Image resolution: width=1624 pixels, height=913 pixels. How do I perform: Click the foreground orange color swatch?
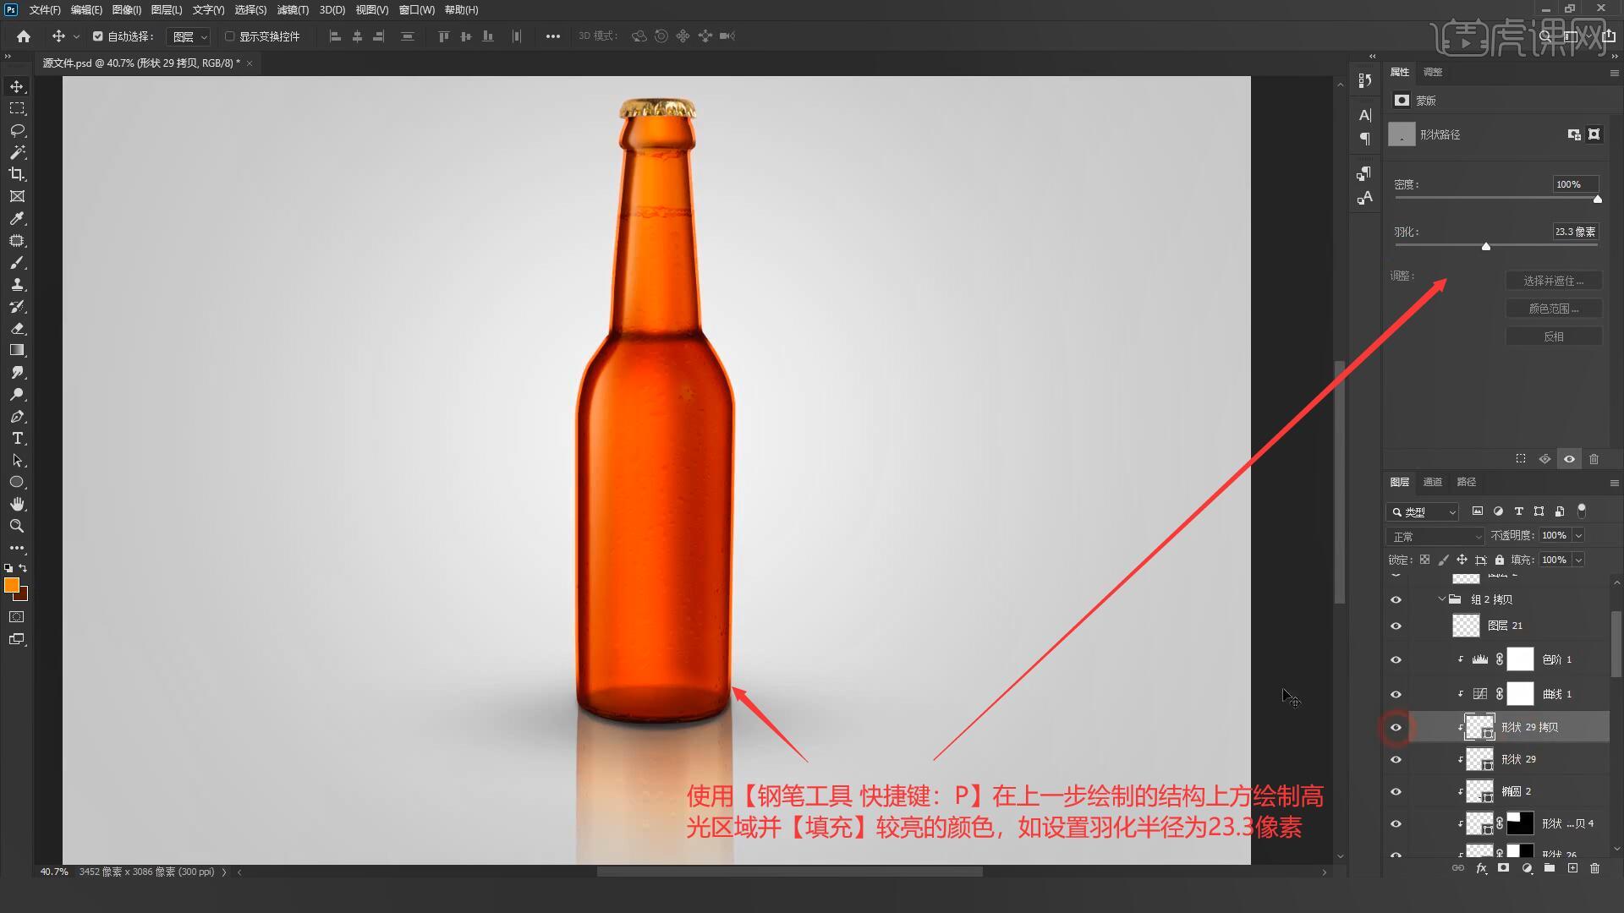(x=11, y=585)
